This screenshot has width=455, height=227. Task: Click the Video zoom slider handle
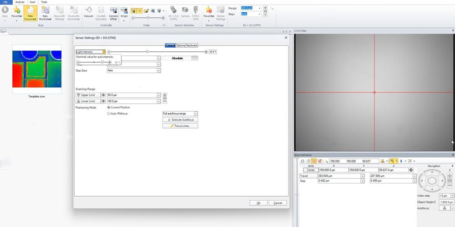click(x=148, y=18)
